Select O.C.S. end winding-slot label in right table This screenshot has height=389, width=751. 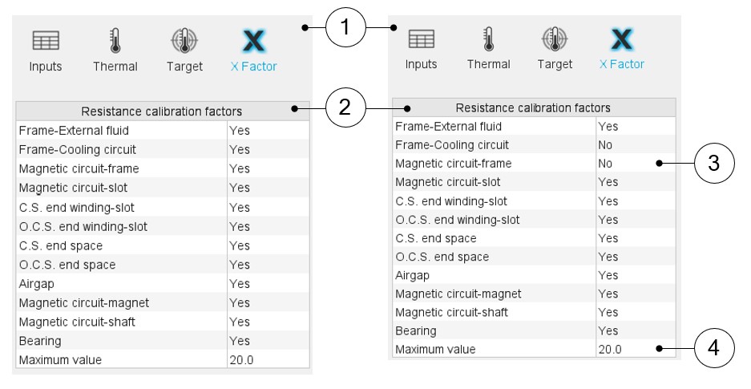tap(457, 220)
